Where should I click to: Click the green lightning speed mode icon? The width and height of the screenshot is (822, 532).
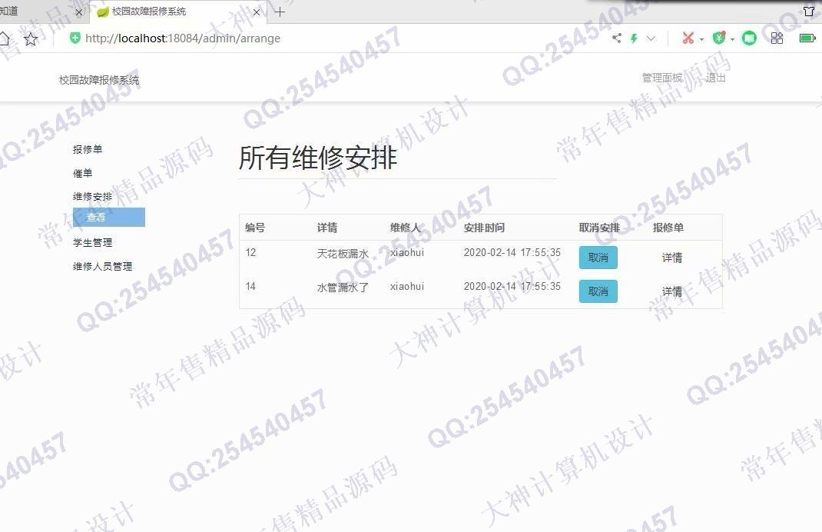coord(635,38)
